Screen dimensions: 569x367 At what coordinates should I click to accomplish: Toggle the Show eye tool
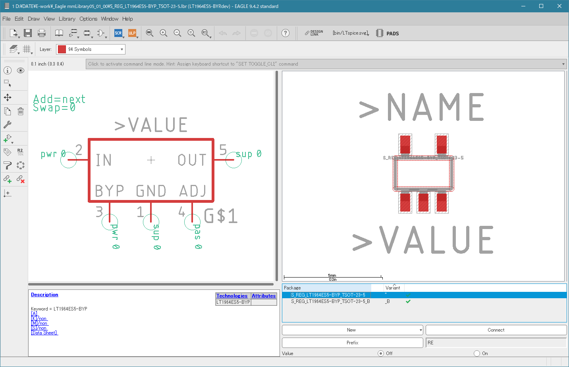pos(21,70)
